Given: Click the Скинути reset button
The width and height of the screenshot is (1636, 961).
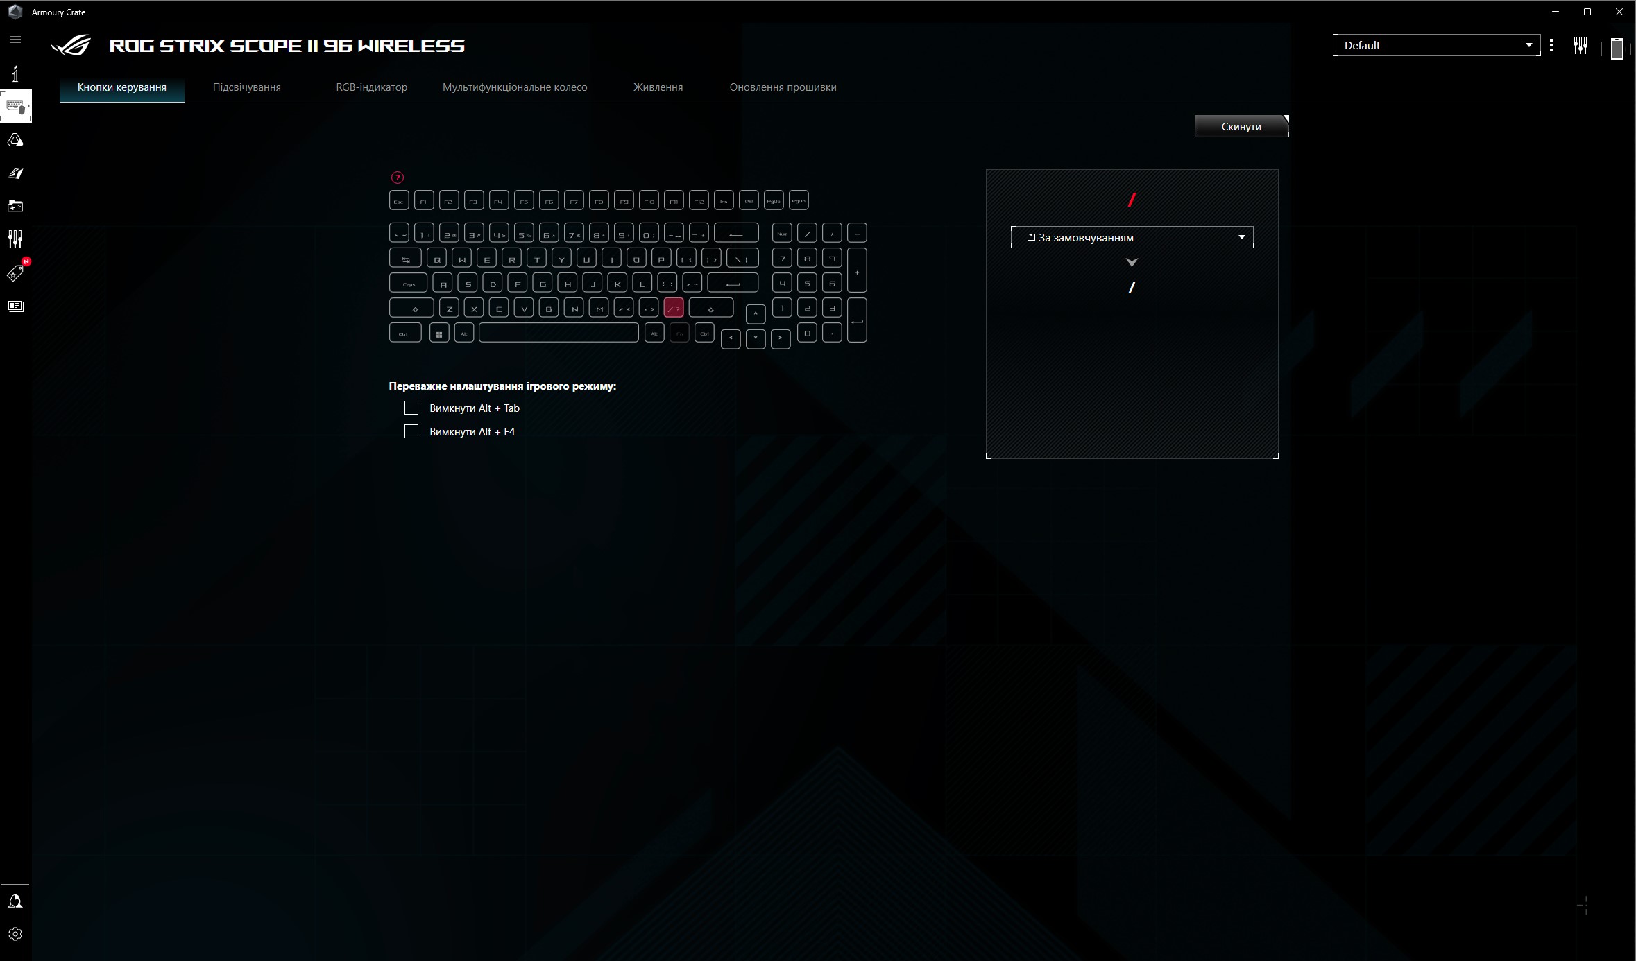Looking at the screenshot, I should tap(1241, 126).
